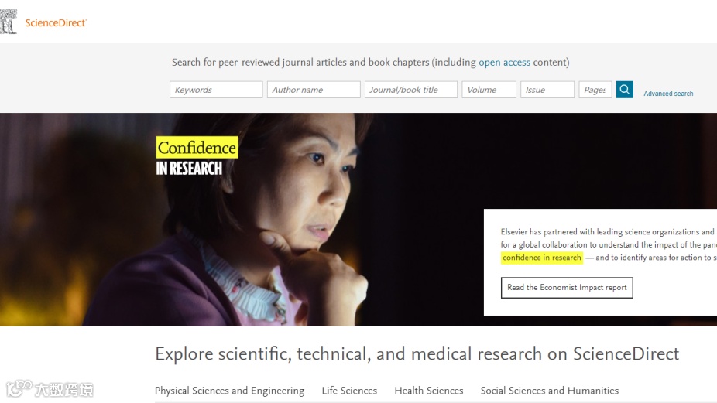Viewport: 717px width, 403px height.
Task: Read the Economist Impact report button
Action: click(x=567, y=288)
